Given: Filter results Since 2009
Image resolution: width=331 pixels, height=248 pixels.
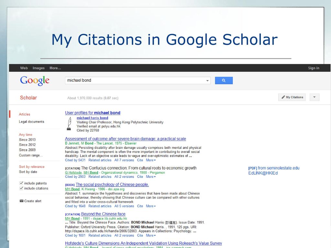Looking at the screenshot, I should pos(27,150).
